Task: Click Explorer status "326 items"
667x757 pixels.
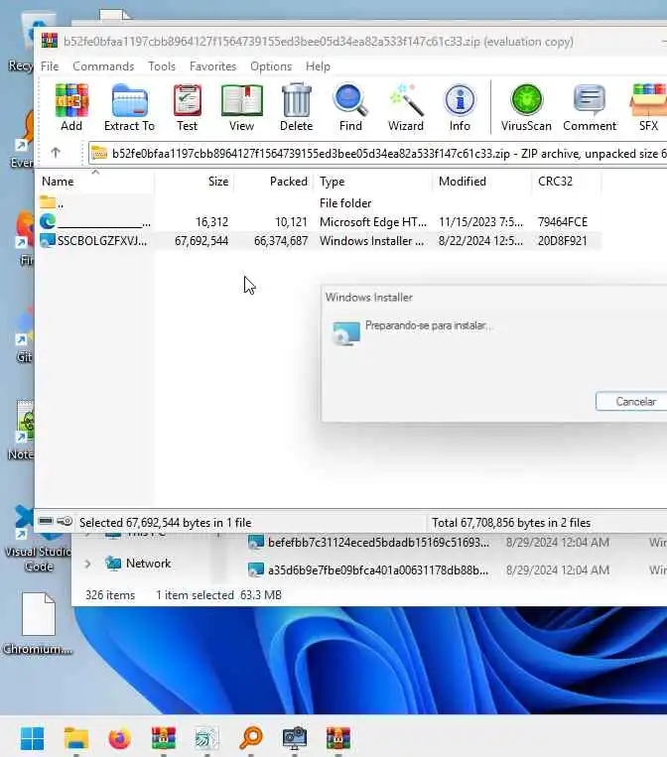Action: [110, 595]
